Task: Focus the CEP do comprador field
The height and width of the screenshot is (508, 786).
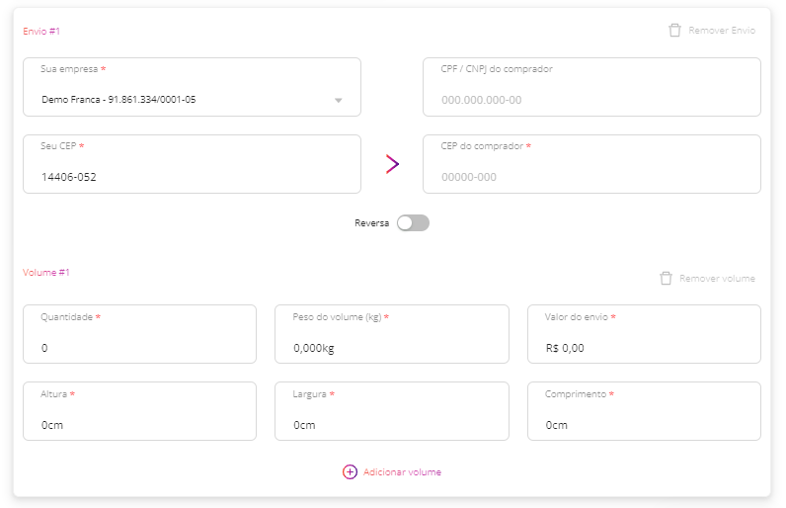Action: [591, 164]
